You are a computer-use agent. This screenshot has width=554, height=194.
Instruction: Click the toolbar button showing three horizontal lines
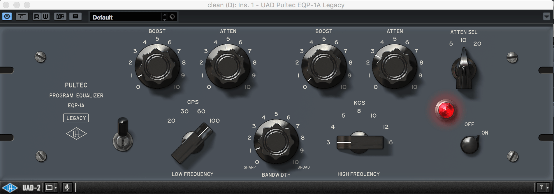point(75,17)
